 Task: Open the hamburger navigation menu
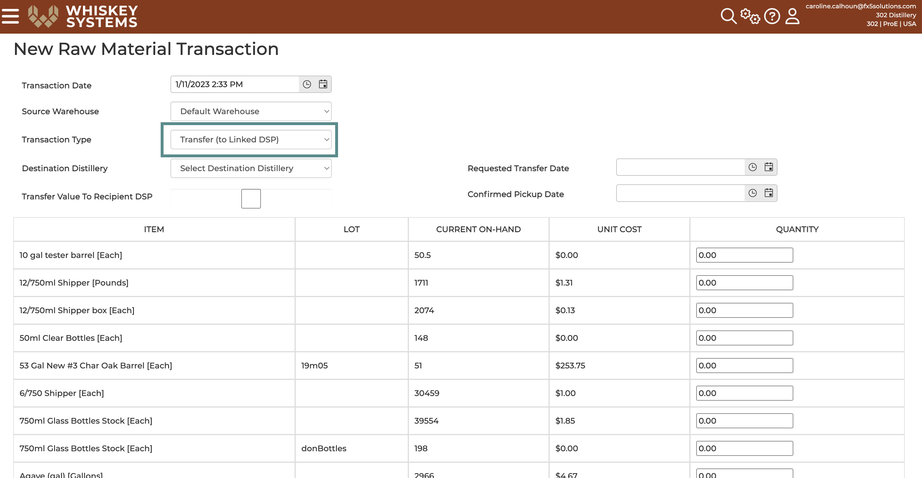click(10, 16)
